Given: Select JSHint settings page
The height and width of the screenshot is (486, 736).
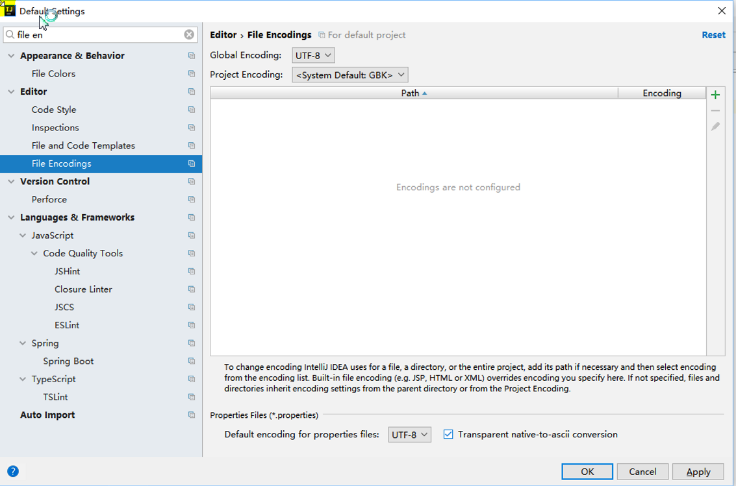Looking at the screenshot, I should point(67,271).
